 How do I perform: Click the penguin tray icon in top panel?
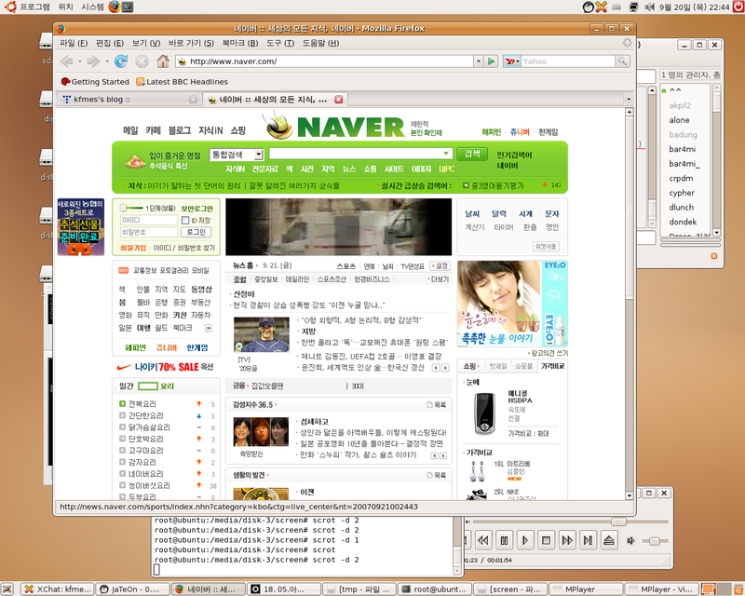pyautogui.click(x=589, y=7)
